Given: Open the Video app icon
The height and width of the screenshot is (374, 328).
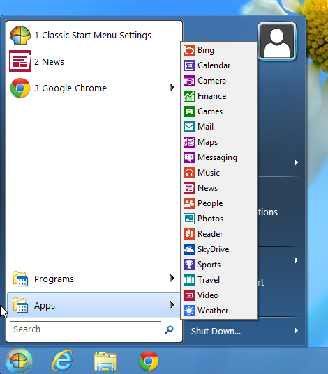Looking at the screenshot, I should coord(189,295).
